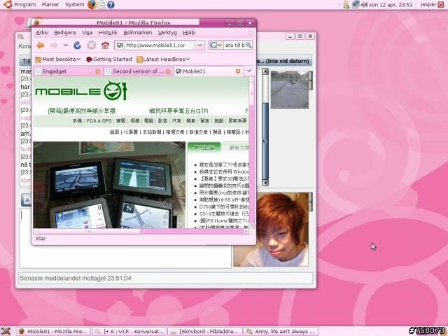Go back with Firefox back arrow
This screenshot has height=336, width=448.
(41, 45)
